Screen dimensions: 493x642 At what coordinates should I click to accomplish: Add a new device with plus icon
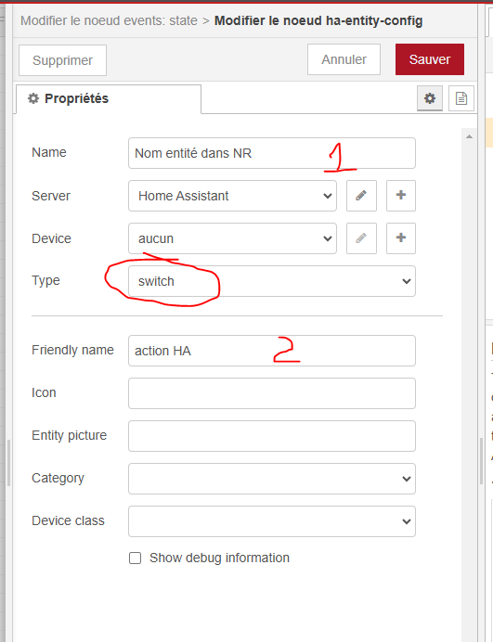[x=401, y=238]
